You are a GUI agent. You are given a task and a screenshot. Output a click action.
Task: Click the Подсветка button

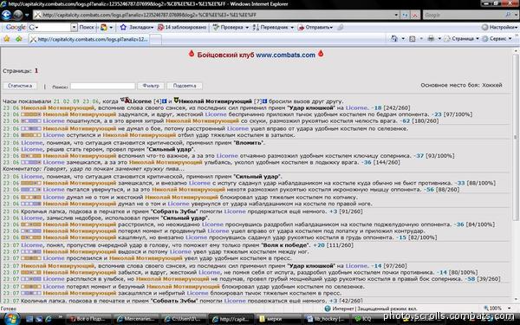[185, 86]
